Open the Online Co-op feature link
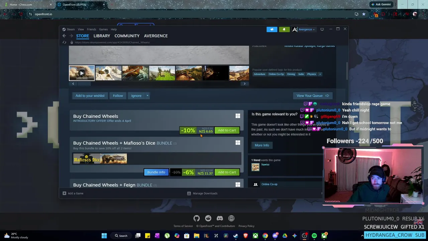The width and height of the screenshot is (428, 241). 270,184
